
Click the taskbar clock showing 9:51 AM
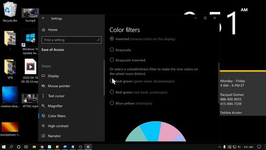point(248,147)
